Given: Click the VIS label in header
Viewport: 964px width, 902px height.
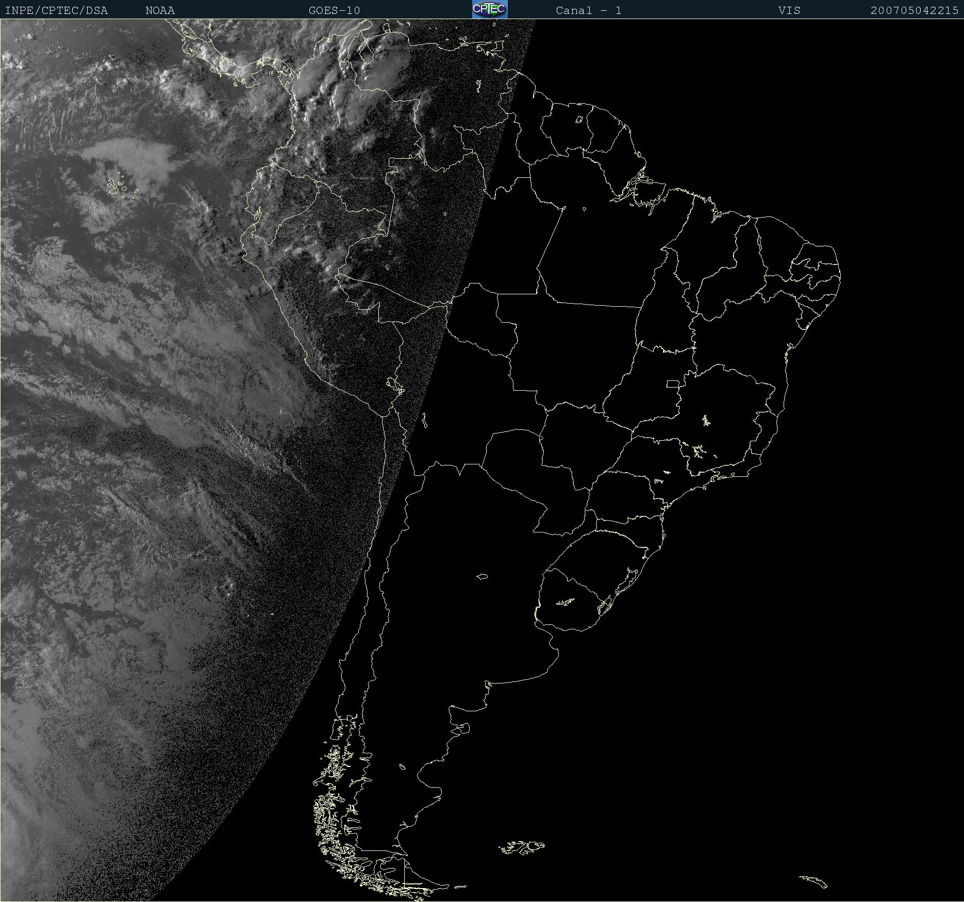Looking at the screenshot, I should (789, 10).
